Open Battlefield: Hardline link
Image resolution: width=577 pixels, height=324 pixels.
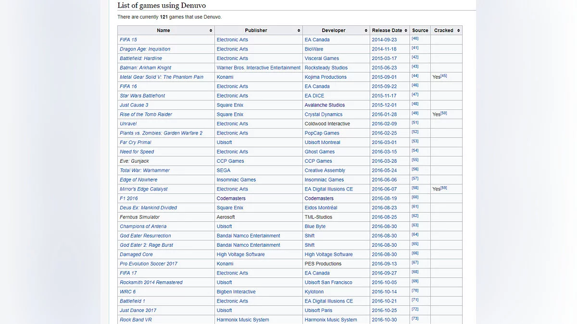coord(141,59)
